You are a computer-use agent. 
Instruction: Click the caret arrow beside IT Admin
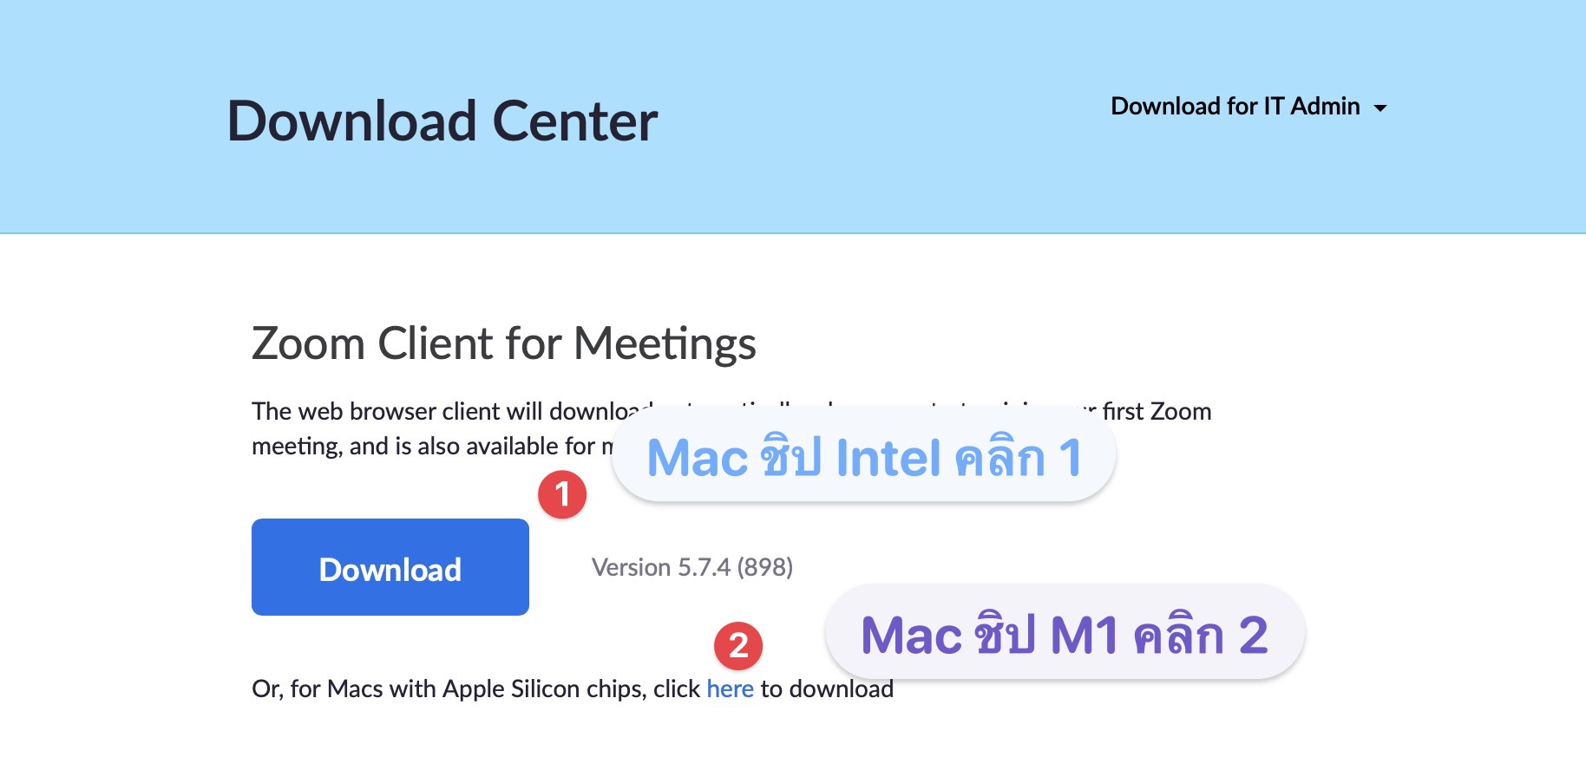point(1380,108)
